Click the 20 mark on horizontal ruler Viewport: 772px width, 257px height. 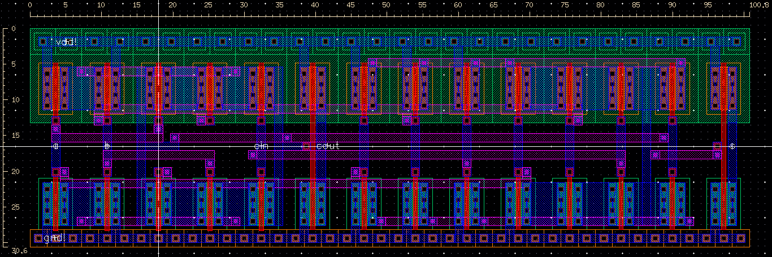tap(172, 5)
